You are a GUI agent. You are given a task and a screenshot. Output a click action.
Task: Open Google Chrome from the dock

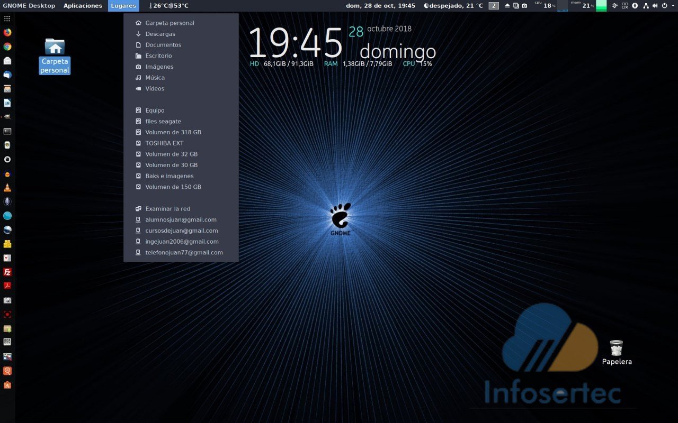pyautogui.click(x=7, y=47)
